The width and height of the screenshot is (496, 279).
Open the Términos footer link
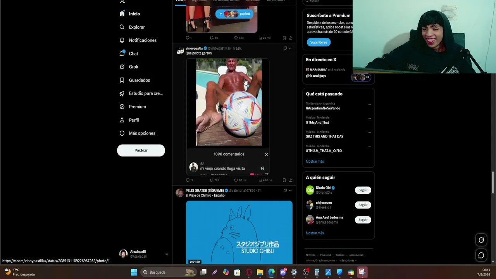(x=310, y=255)
